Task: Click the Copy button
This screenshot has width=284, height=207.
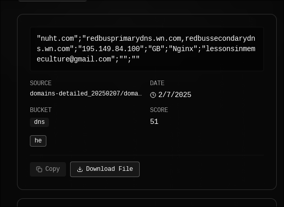Action: 48,169
